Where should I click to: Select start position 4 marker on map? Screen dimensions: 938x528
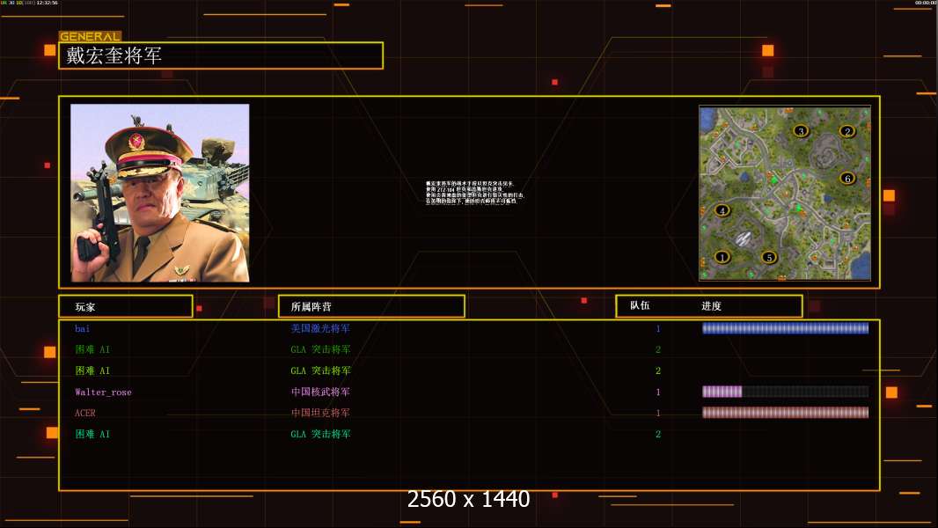pyautogui.click(x=722, y=210)
